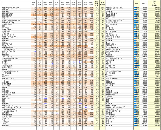Screen dimensions: 161x130
Task: Click the blue -47.1 cell in ROE 2017
Action: point(56,113)
